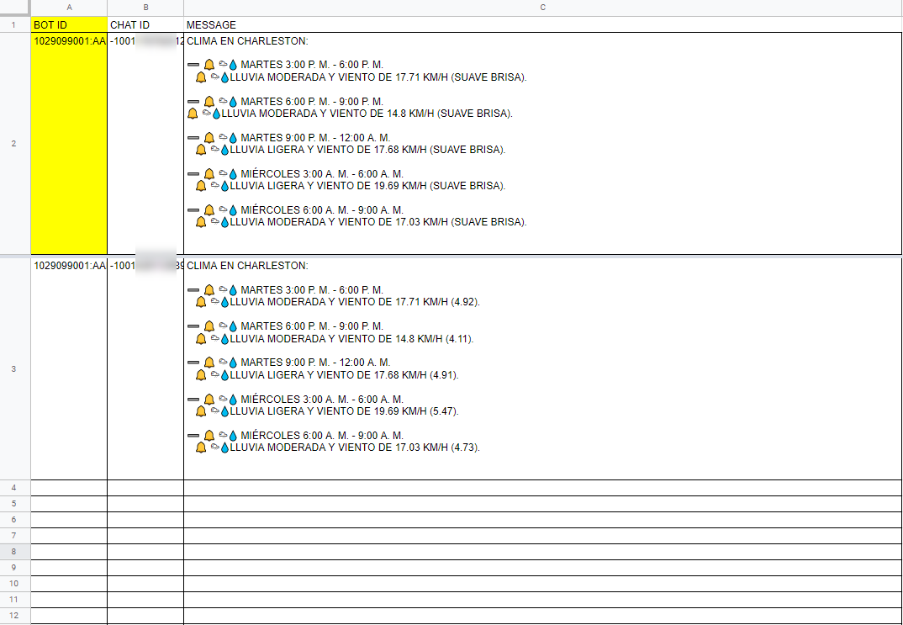Select row 10 header
Image resolution: width=903 pixels, height=625 pixels.
pyautogui.click(x=15, y=584)
